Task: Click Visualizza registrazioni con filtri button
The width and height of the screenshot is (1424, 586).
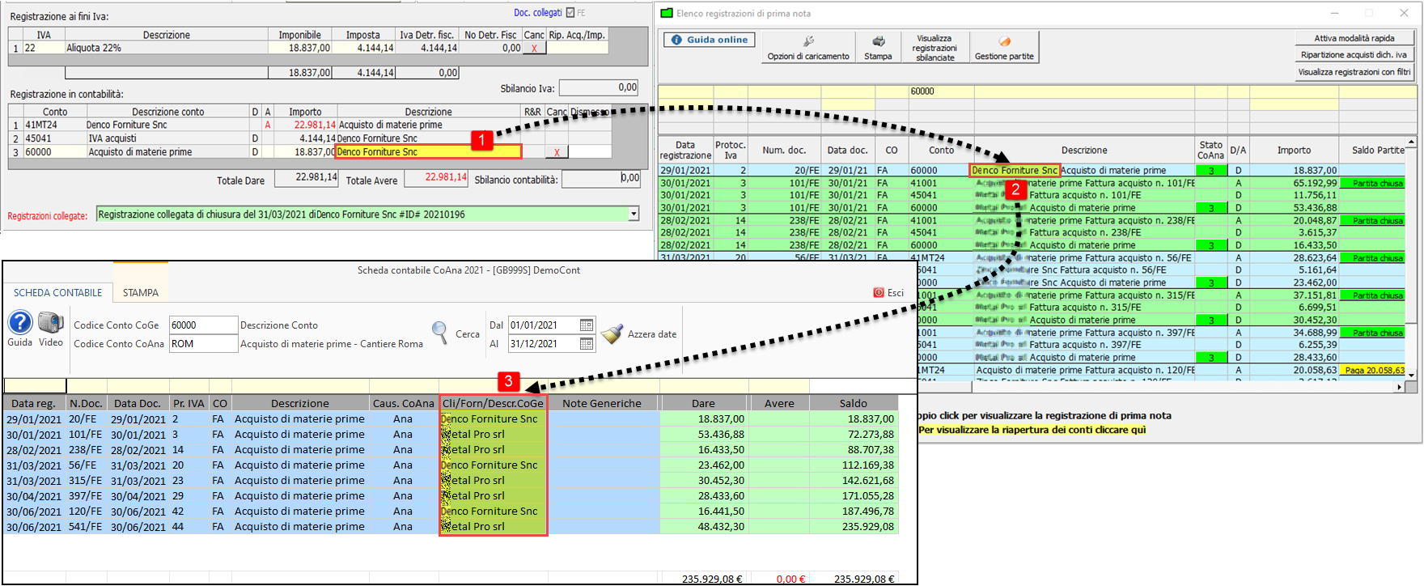Action: [1354, 72]
